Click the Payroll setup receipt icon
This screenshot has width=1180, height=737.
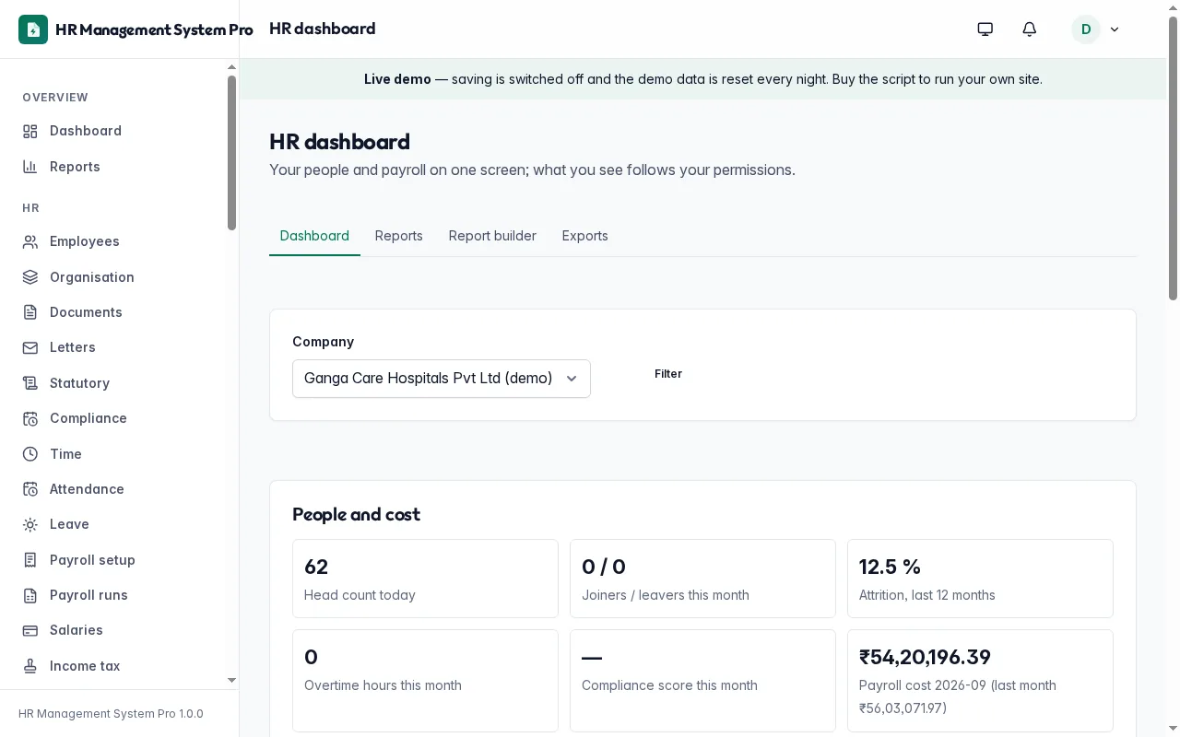pyautogui.click(x=30, y=560)
